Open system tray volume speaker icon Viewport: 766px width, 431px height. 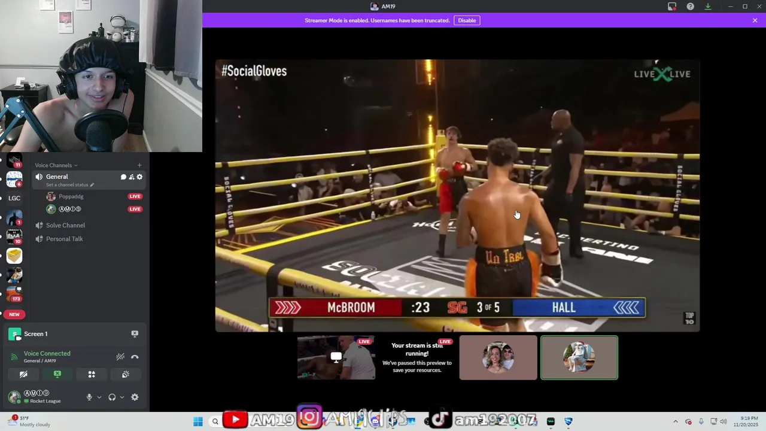point(723,421)
